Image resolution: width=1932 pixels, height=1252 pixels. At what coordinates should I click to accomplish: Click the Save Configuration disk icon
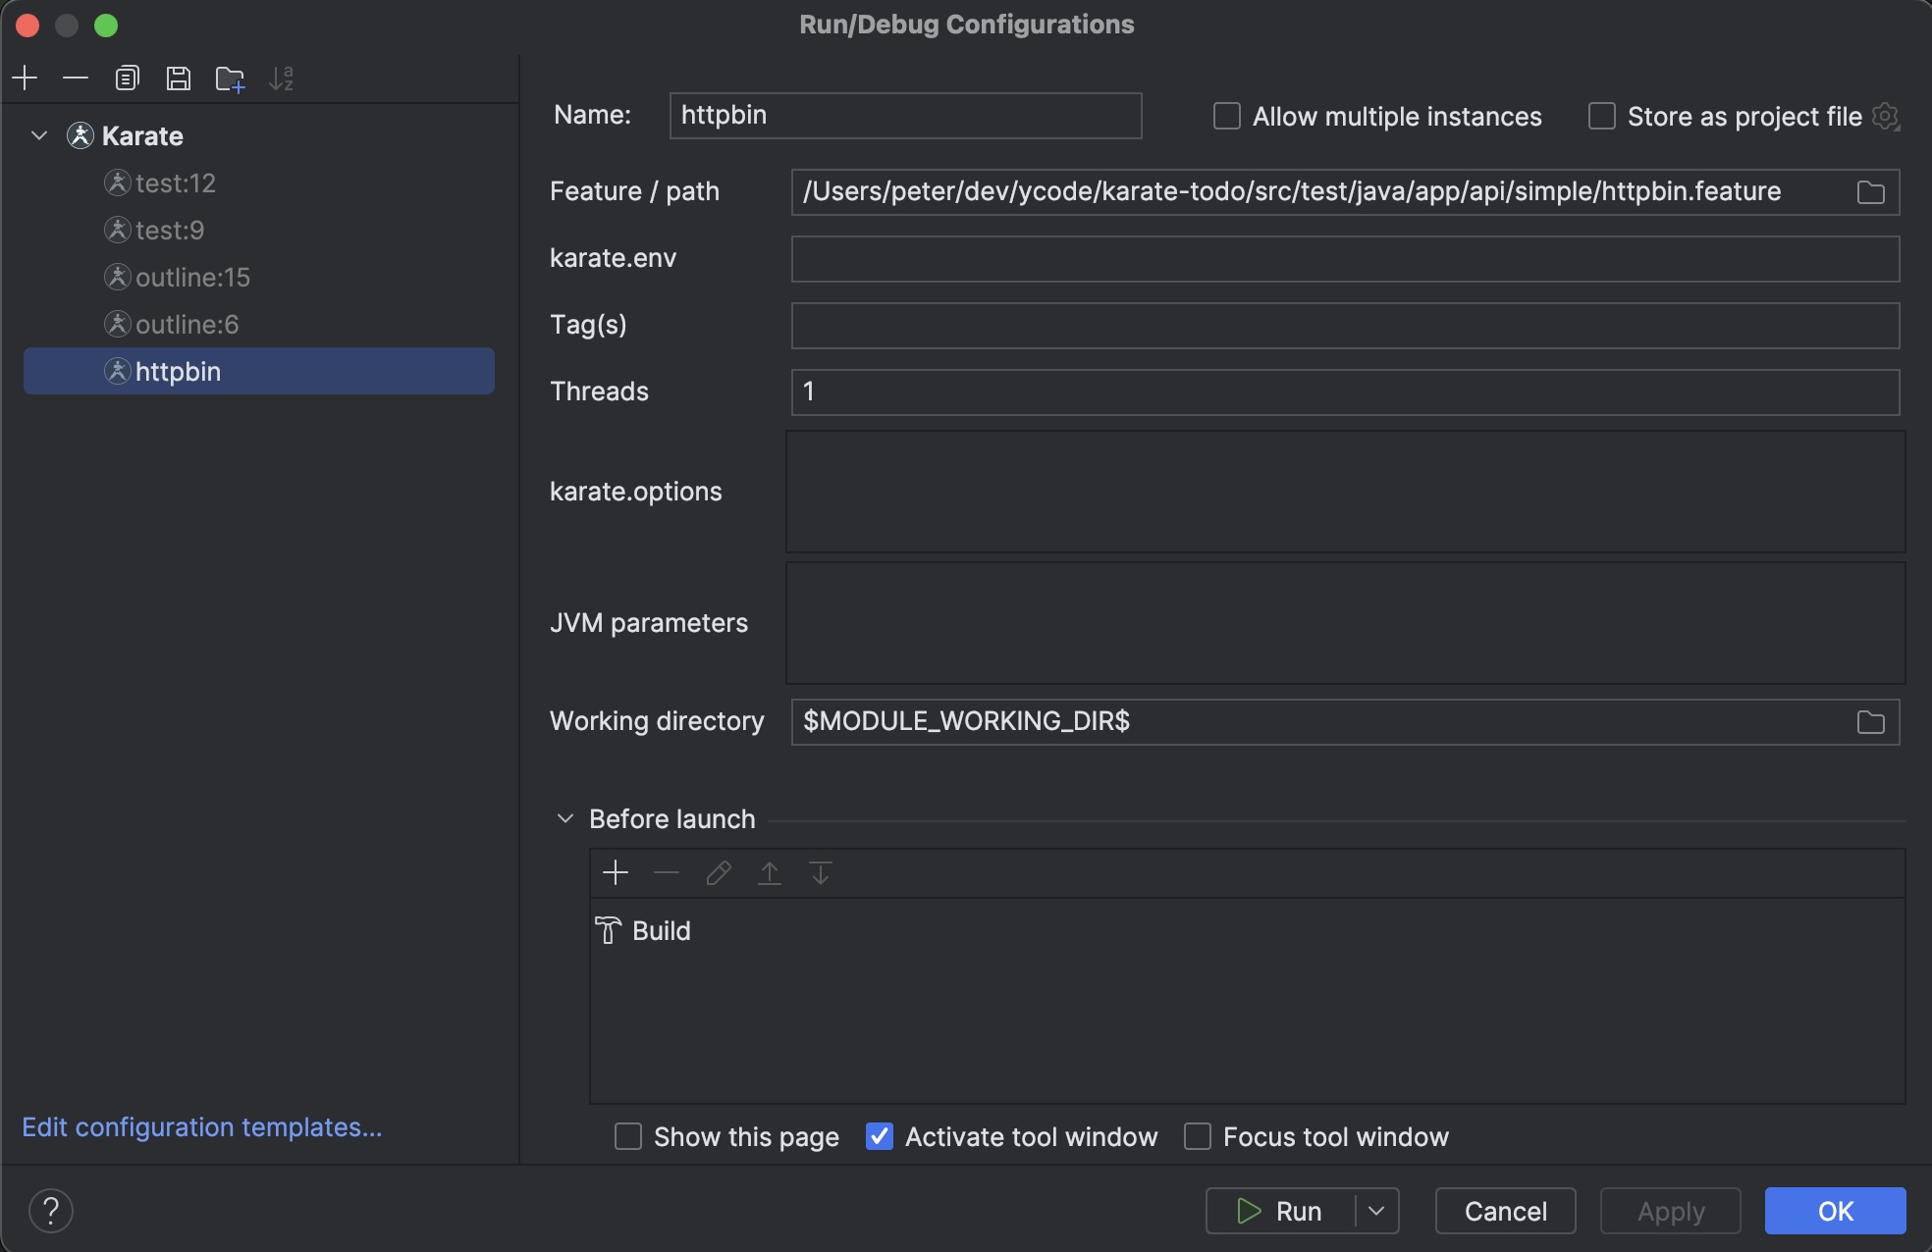point(179,78)
